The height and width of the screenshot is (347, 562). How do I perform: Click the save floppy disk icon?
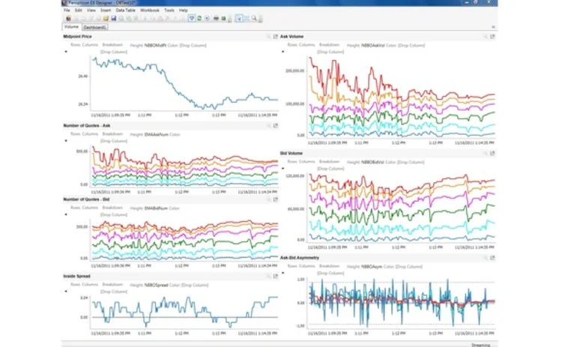[x=113, y=18]
